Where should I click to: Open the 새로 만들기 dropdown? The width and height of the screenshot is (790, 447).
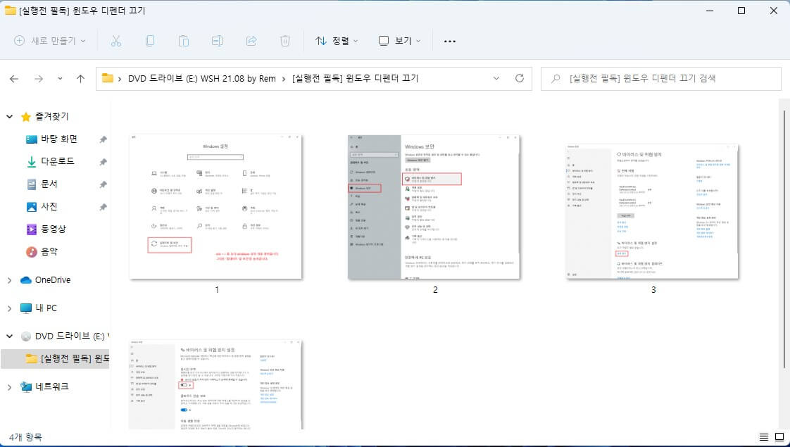(x=49, y=41)
